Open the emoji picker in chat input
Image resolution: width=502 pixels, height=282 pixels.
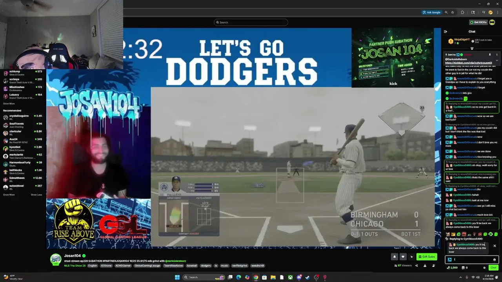(x=495, y=260)
